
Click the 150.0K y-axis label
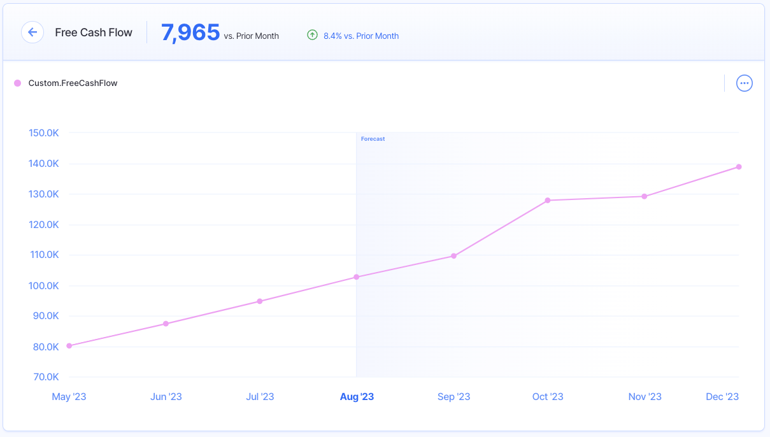click(x=44, y=133)
